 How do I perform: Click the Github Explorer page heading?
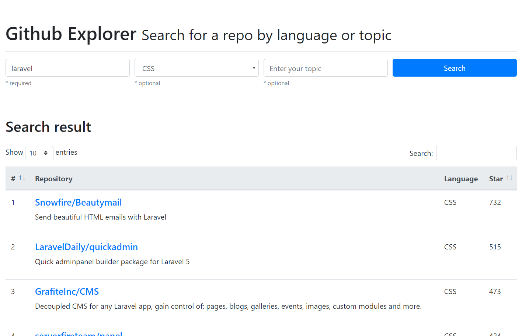coord(71,34)
